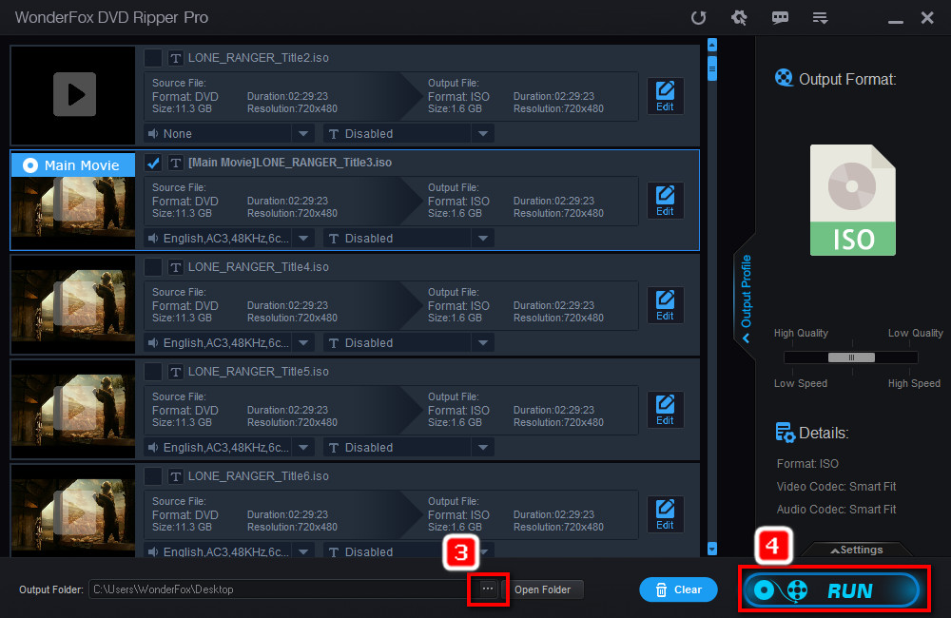Screen dimensions: 951x618
Task: Open audio track dropdown for Title4
Action: pyautogui.click(x=303, y=342)
